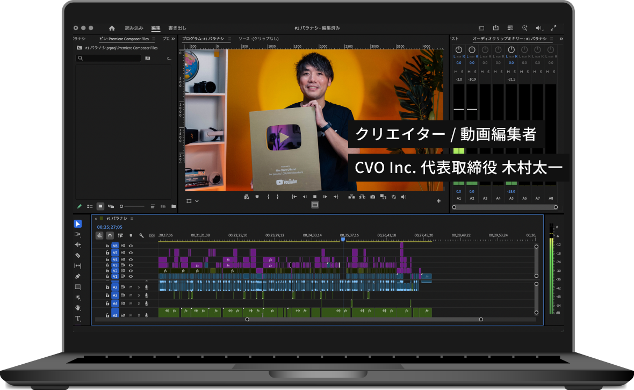Toggle linked selection in timeline

point(120,236)
